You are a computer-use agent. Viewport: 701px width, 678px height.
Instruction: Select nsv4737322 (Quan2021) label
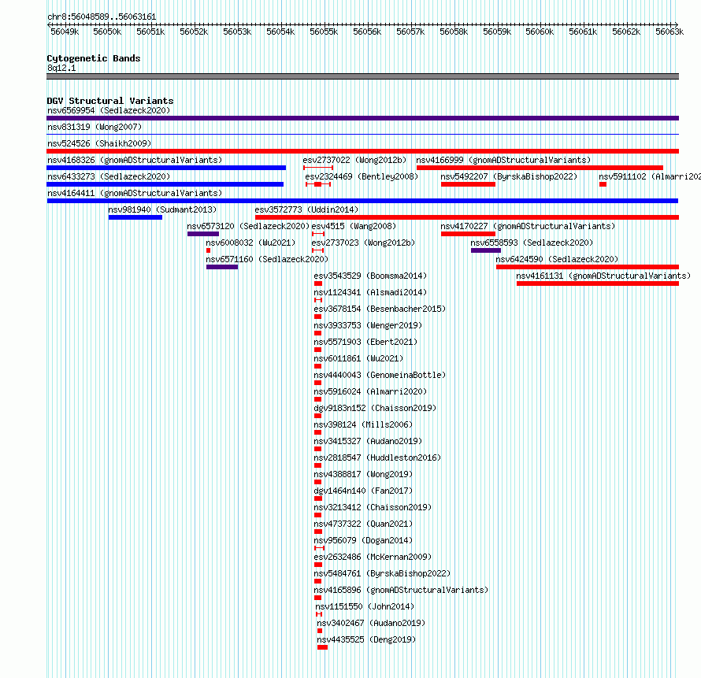click(363, 524)
